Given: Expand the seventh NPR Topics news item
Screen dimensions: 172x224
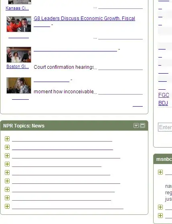Looking at the screenshot, I should pyautogui.click(x=7, y=189).
